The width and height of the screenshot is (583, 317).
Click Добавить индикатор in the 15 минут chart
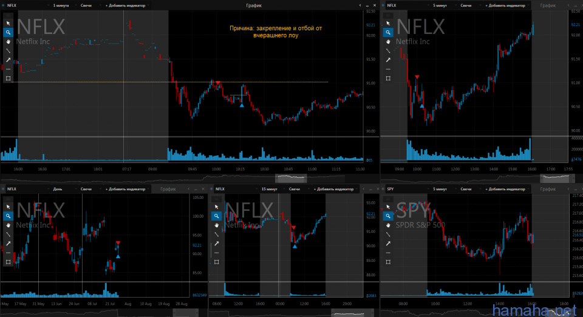pos(334,189)
